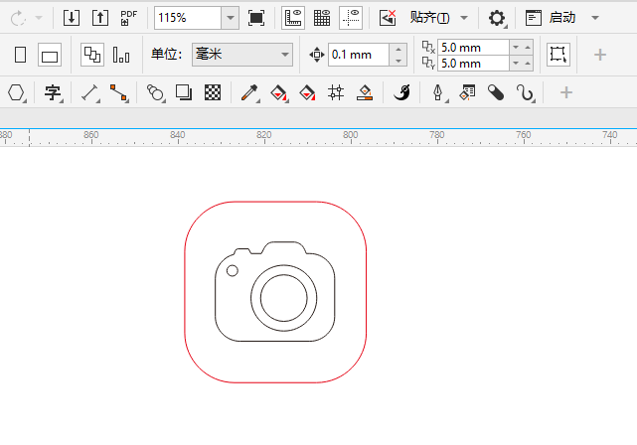Open the redo history dropdown arrow
Viewport: 637px width, 445px height.
pyautogui.click(x=39, y=18)
